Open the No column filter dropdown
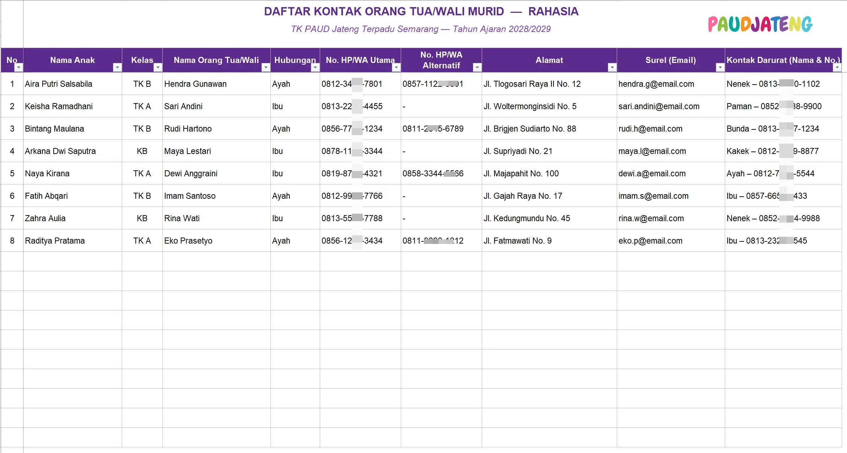The width and height of the screenshot is (847, 453). 18,67
